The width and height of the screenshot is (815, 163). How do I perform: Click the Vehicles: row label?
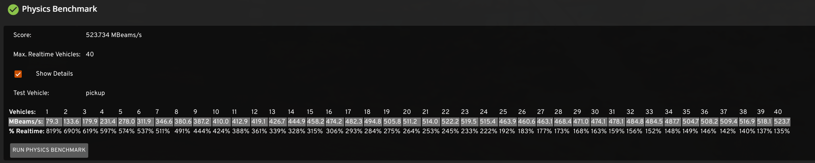23,112
